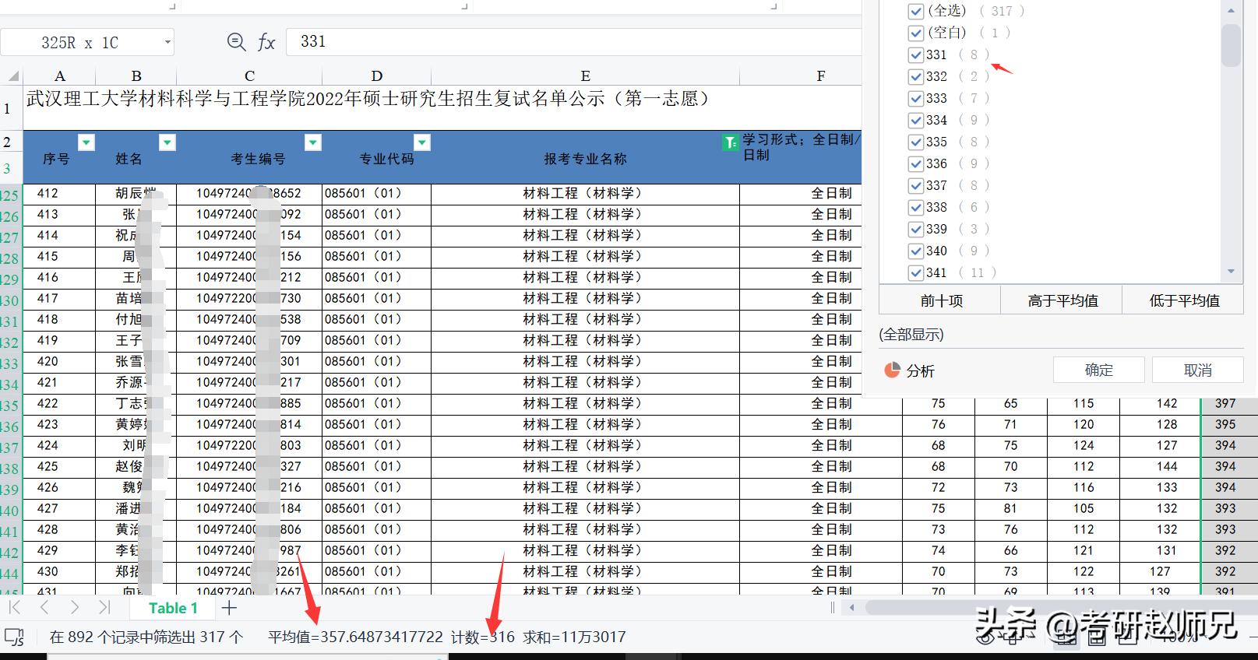Screen dimensions: 1258x660
Task: Confirm the filter with 确定
Action: click(x=1098, y=370)
